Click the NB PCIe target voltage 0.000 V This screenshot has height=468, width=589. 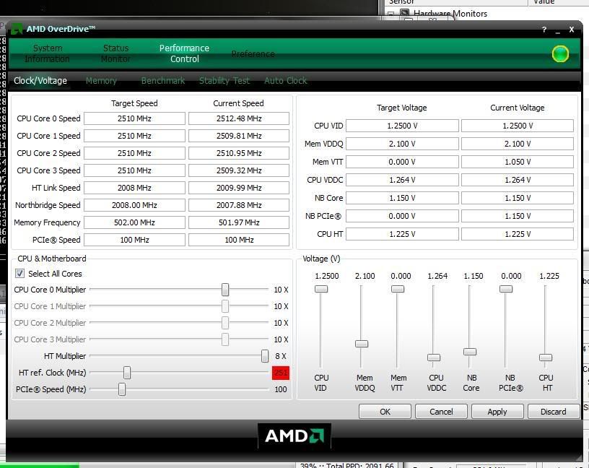point(402,216)
